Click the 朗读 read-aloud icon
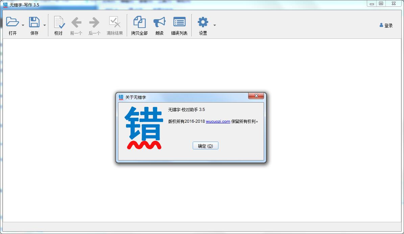This screenshot has width=404, height=234. pyautogui.click(x=159, y=22)
